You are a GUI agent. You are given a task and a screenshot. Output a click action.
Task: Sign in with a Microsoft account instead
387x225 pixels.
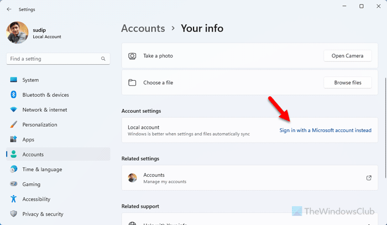(325, 130)
